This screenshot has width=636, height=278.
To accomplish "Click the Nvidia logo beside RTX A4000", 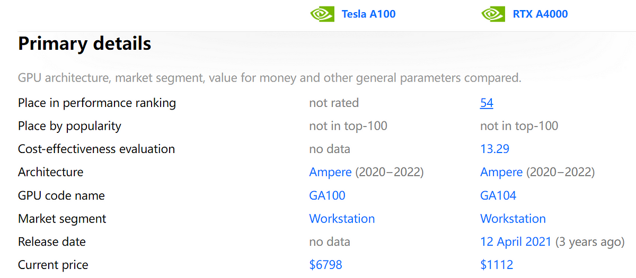I will click(x=493, y=14).
